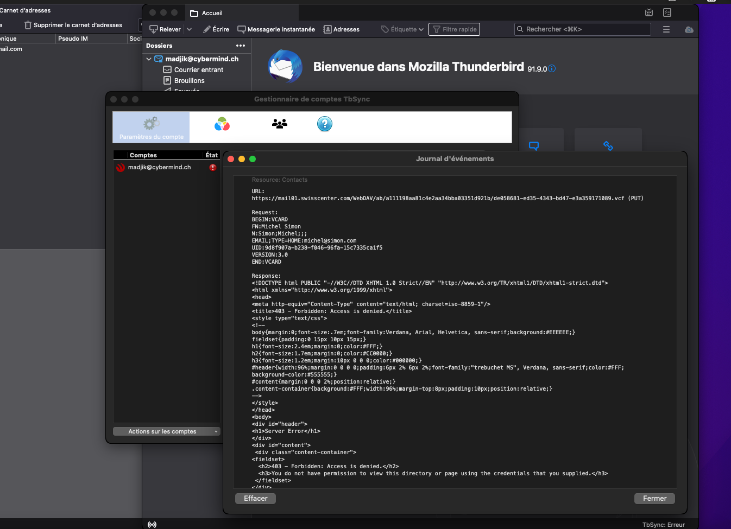Click the Effacer button

click(x=255, y=498)
